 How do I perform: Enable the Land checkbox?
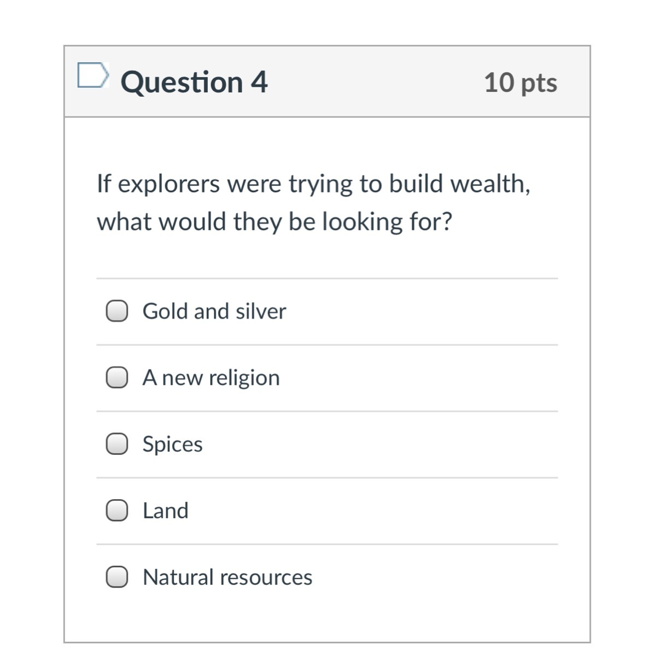click(116, 511)
